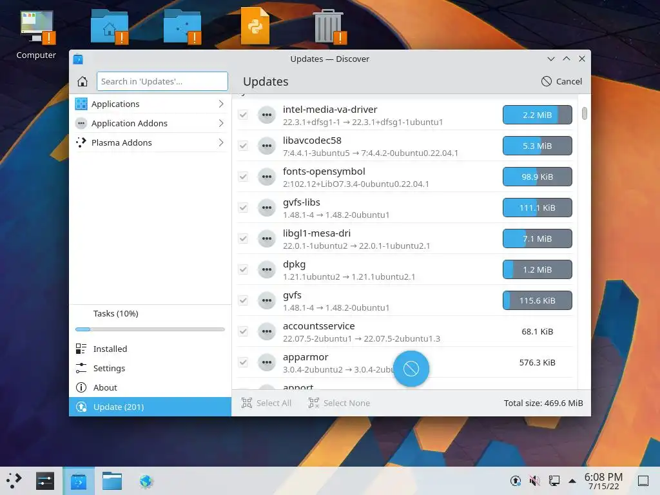Launch the web browser from taskbar
The width and height of the screenshot is (660, 495).
pos(146,481)
